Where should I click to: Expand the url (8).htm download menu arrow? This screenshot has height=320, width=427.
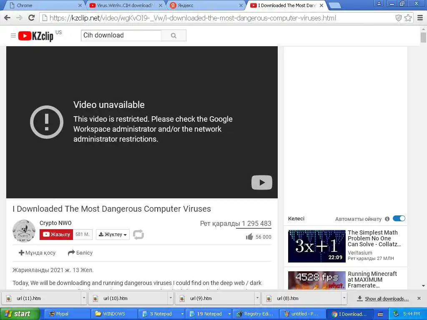click(x=344, y=298)
